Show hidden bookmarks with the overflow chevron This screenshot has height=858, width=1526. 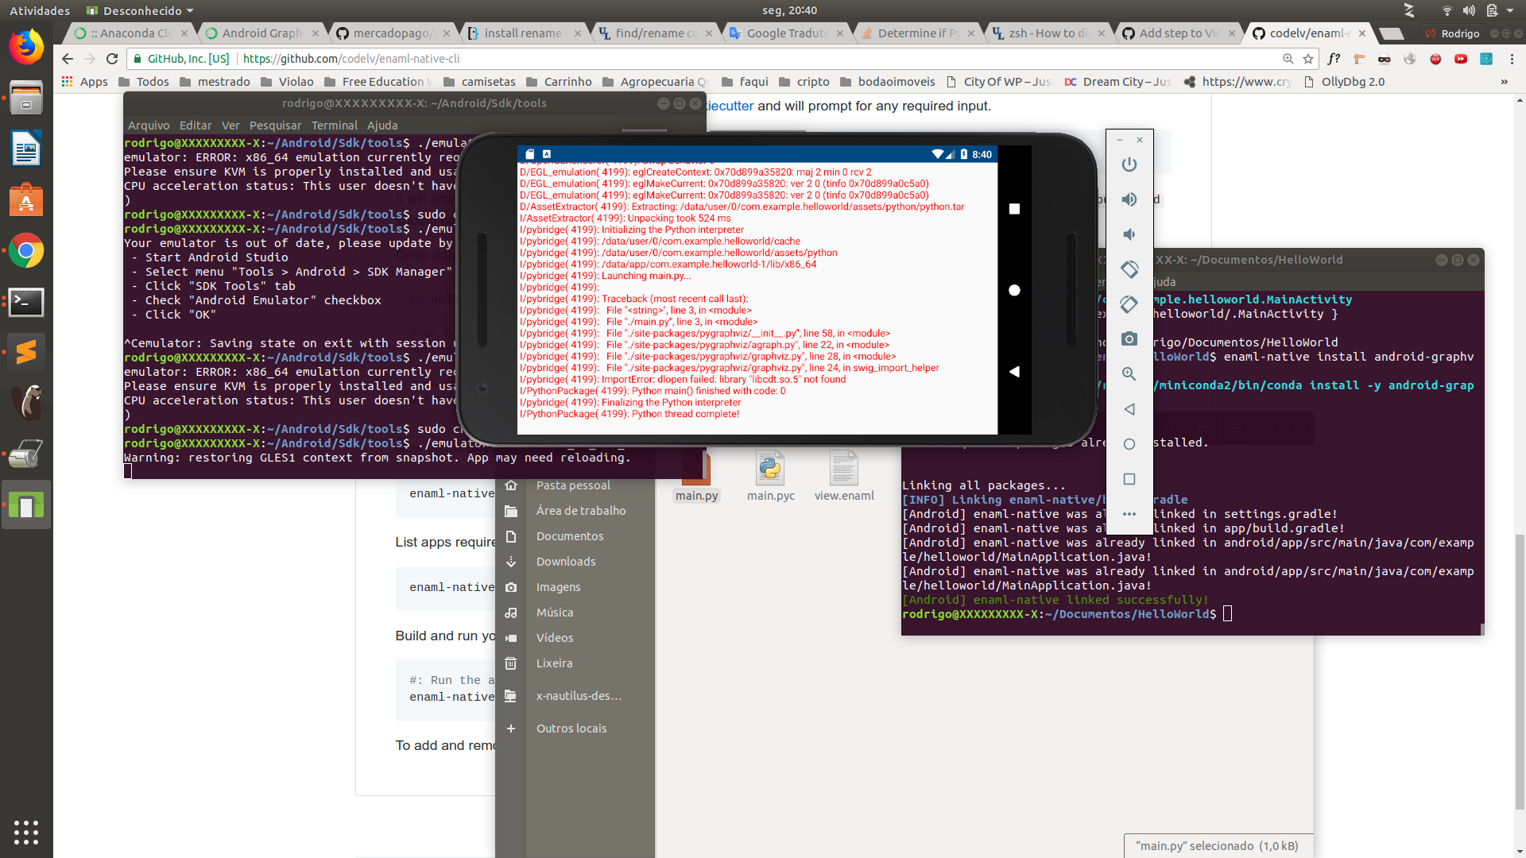coord(1504,82)
